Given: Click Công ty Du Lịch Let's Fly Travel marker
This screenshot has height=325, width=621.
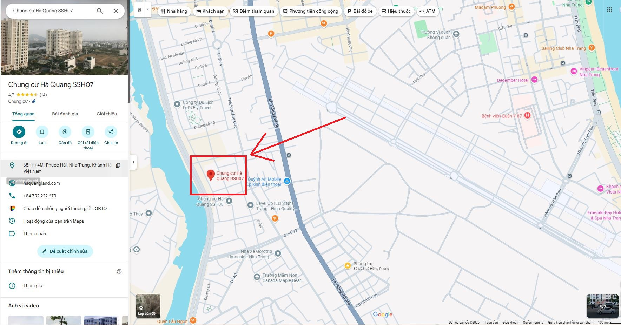Looking at the screenshot, I should click(x=177, y=104).
